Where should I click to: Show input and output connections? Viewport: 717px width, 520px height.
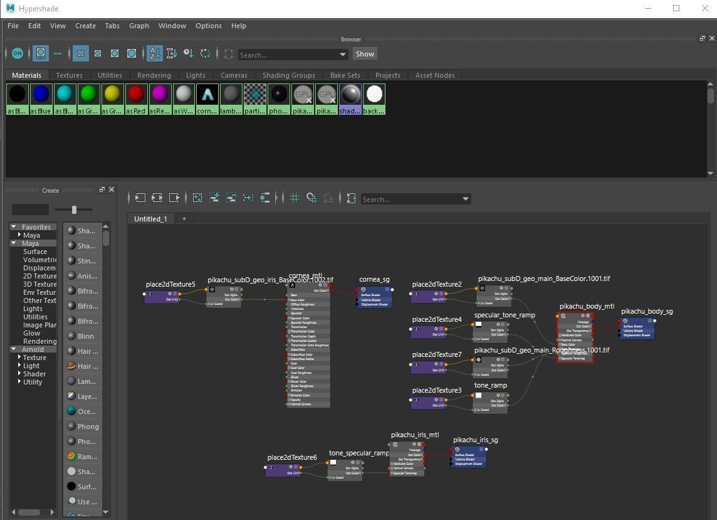pos(157,198)
